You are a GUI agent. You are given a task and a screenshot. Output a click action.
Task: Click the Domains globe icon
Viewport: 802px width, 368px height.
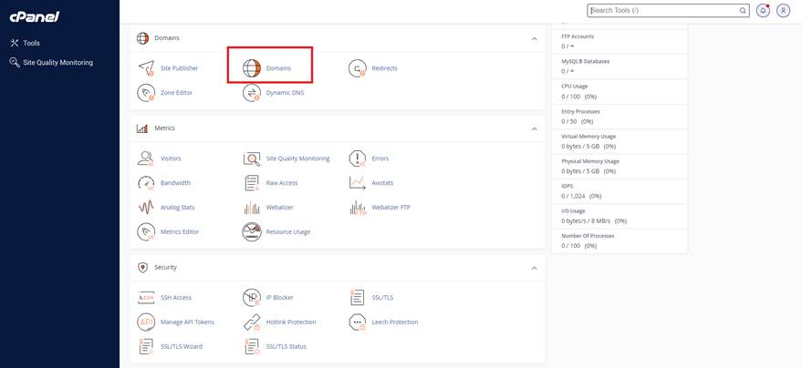click(x=252, y=68)
